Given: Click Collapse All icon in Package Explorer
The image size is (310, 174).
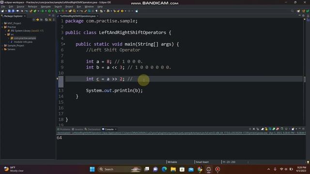Looking at the screenshot, I should 46,20.
